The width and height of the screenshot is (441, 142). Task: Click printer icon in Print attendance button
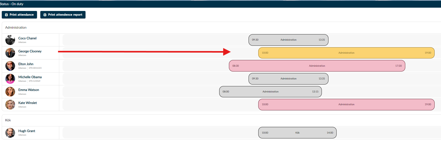(x=6, y=15)
